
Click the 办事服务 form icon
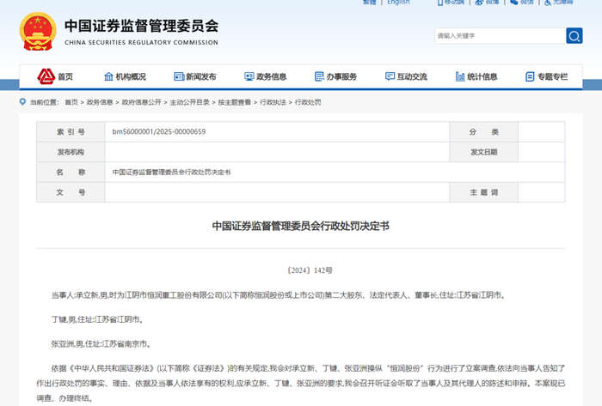pos(319,76)
